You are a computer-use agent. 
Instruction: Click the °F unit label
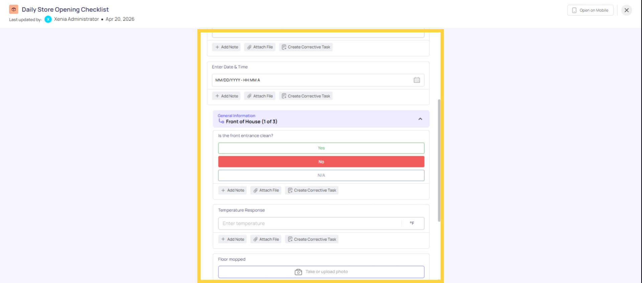coord(412,223)
